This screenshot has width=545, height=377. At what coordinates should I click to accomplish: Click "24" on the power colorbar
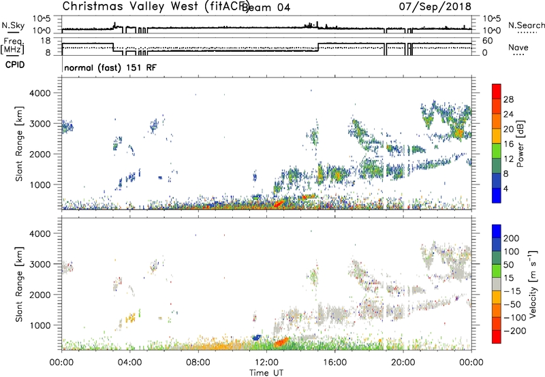508,114
